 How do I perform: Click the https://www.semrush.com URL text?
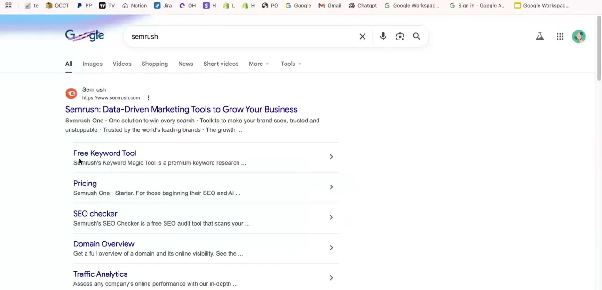111,98
